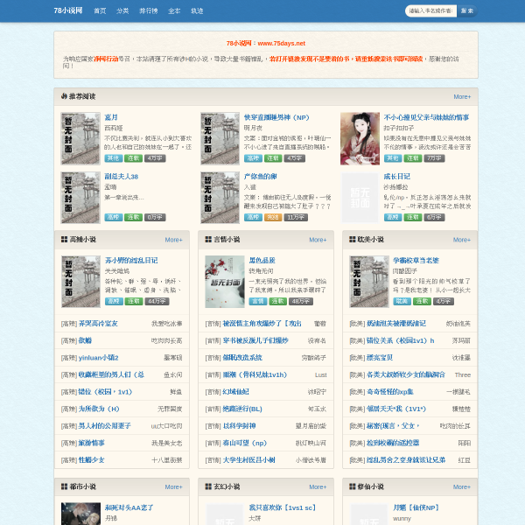Open More+ in the 言情小说 section
525x525 pixels.
pos(318,240)
